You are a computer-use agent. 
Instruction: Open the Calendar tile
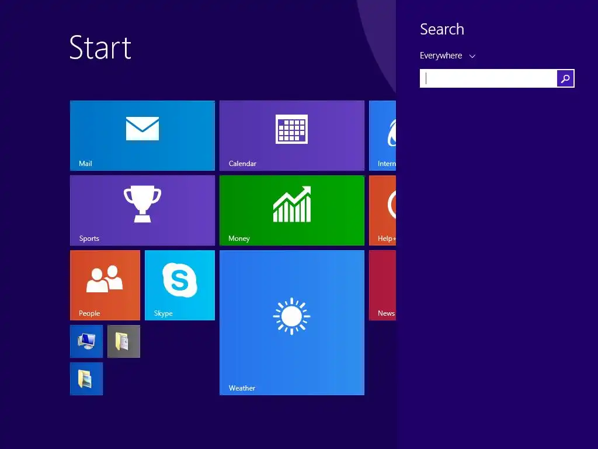[x=292, y=136]
